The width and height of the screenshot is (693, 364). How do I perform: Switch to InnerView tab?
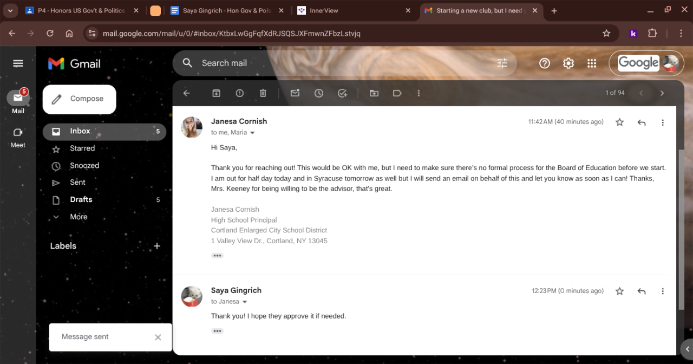[x=355, y=11]
